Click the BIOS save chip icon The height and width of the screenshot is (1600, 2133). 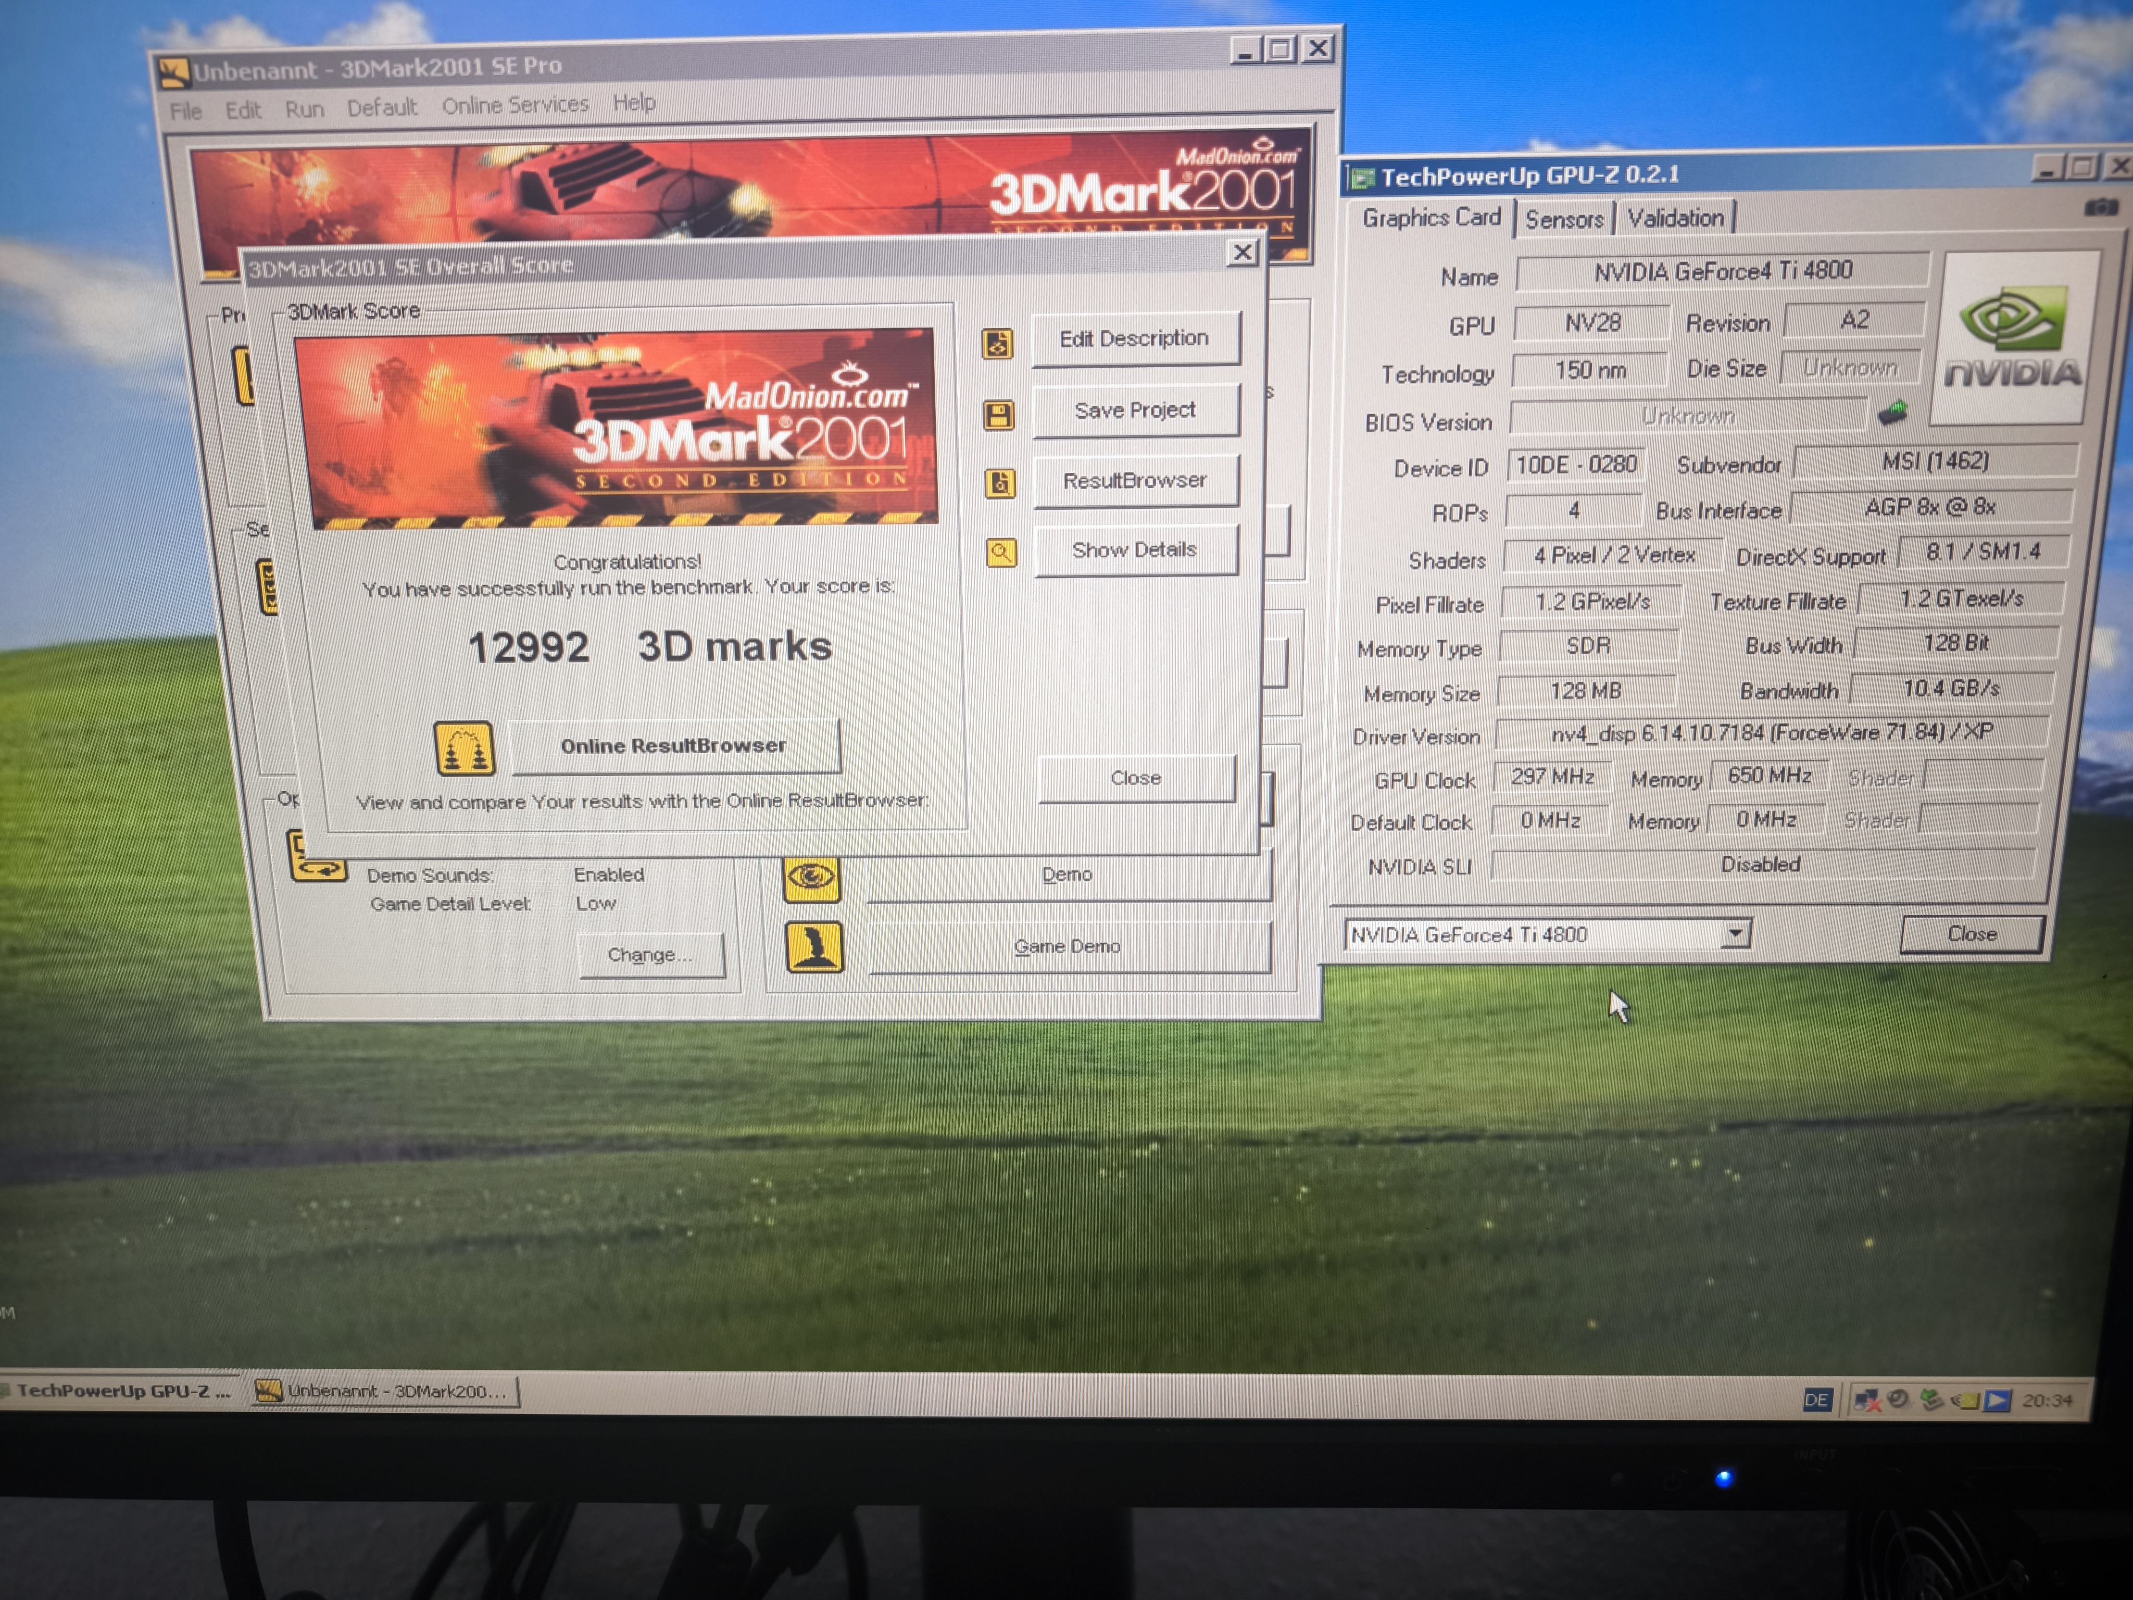pyautogui.click(x=1892, y=413)
